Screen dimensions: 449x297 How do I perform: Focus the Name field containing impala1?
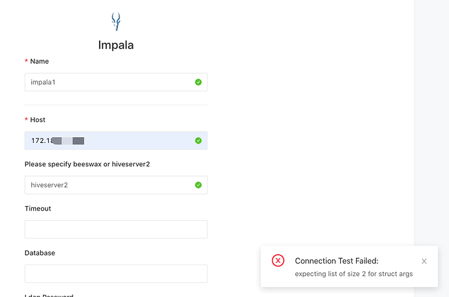pos(116,82)
